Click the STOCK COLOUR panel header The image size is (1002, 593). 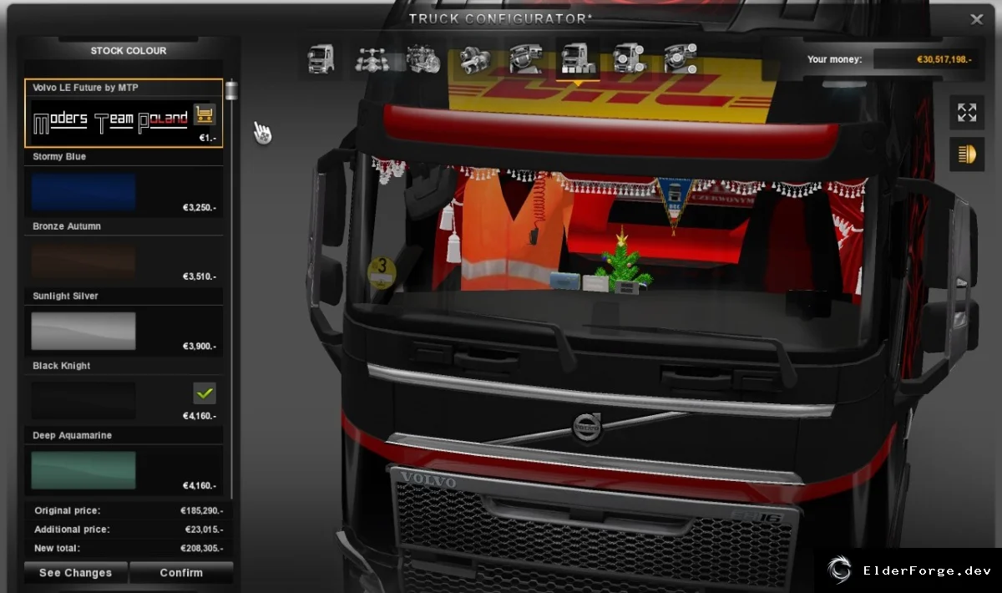tap(129, 51)
